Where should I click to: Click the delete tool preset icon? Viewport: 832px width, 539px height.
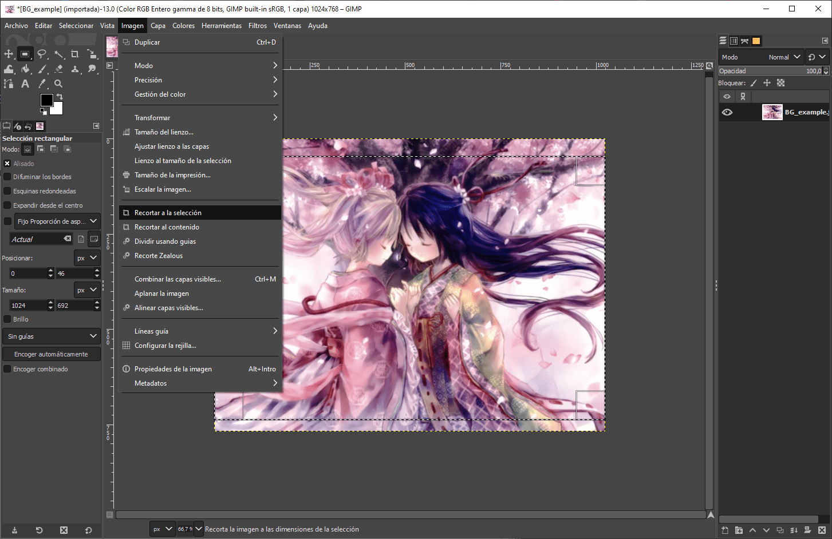coord(64,530)
